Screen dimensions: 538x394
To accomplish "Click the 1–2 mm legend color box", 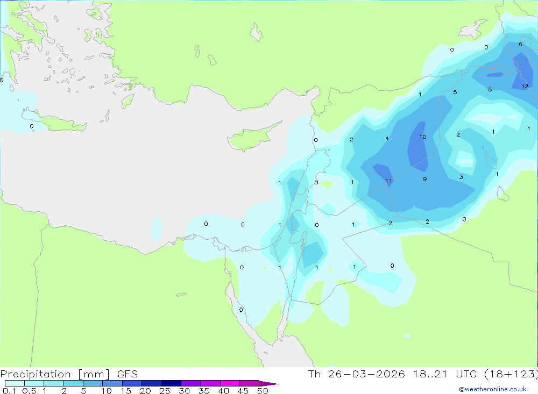I will coord(54,383).
